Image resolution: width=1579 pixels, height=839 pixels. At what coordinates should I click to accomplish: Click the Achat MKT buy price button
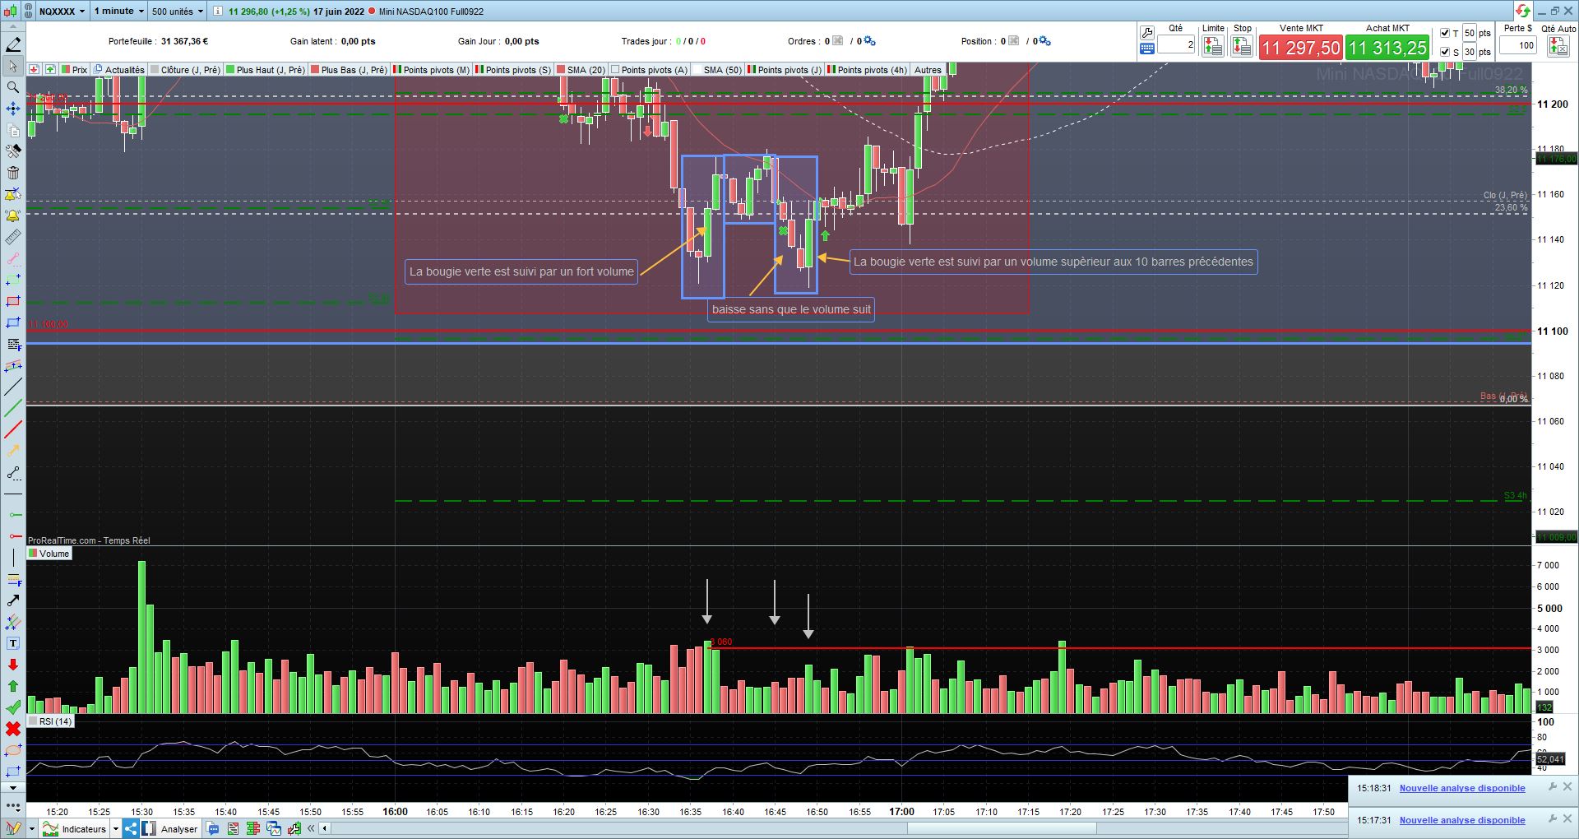[1388, 47]
